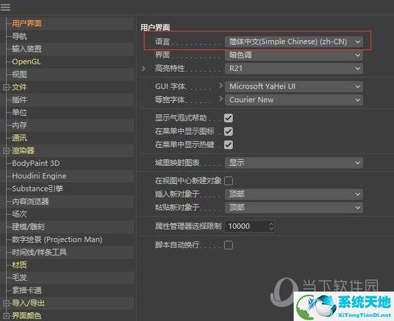The image size is (394, 321).
Task: Open the 粘贴新对象于 dropdown
Action: pos(294,207)
